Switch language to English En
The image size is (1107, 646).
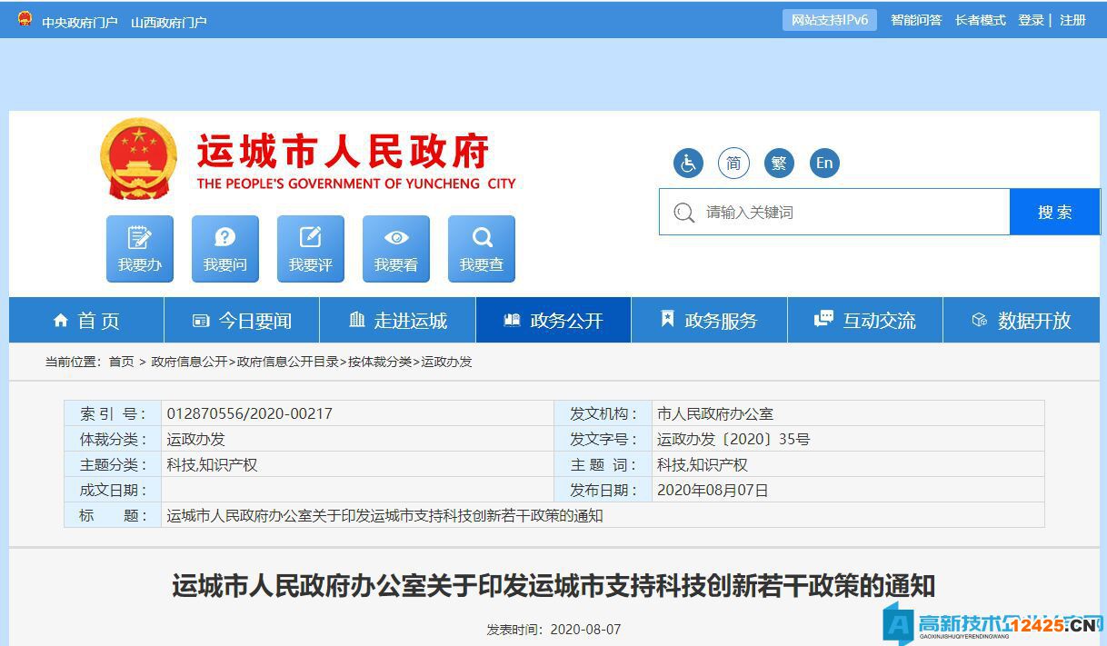pyautogui.click(x=824, y=164)
